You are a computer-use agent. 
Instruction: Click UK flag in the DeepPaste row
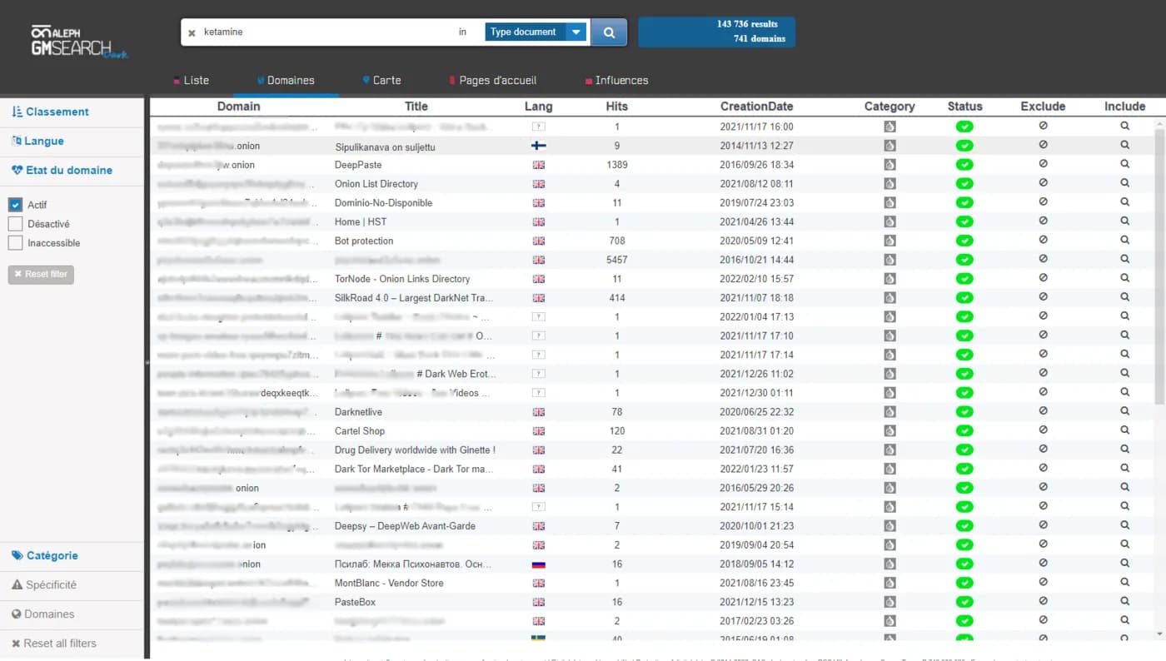538,165
